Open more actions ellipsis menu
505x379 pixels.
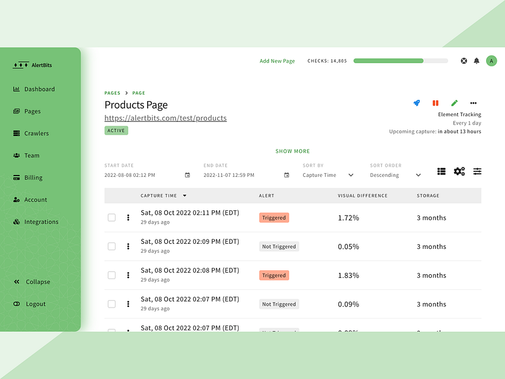pos(473,103)
